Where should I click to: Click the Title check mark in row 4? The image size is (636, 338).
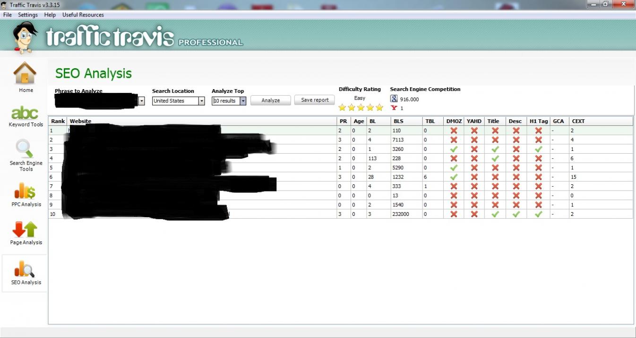[x=495, y=158]
